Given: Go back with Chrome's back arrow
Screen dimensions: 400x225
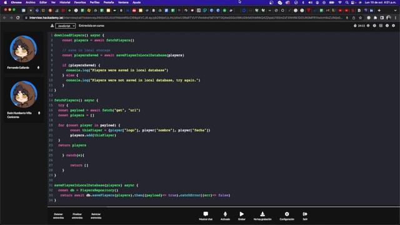Looking at the screenshot, I should point(4,18).
